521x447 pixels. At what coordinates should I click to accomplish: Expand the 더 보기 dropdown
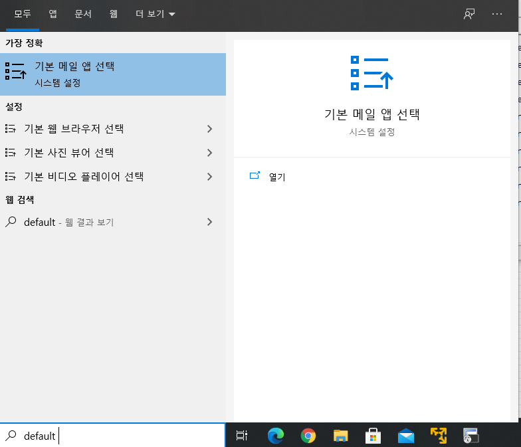point(156,14)
